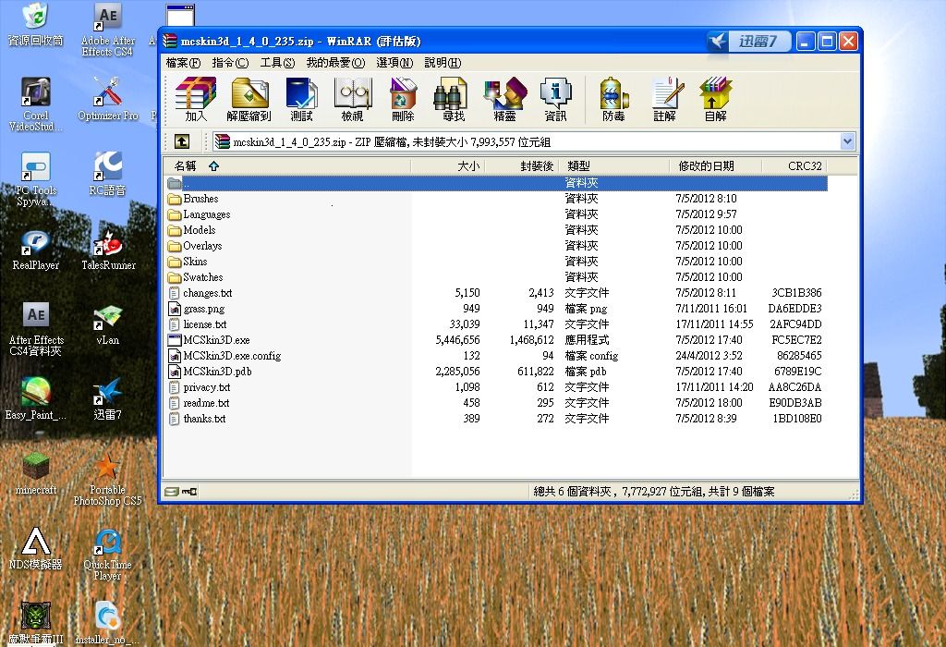This screenshot has height=647, width=946.
Task: Click the View (檢視) book icon
Action: pyautogui.click(x=352, y=99)
